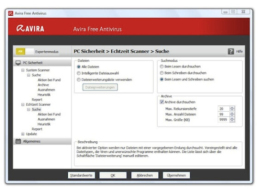Select Report under System Scanner
Screen dimensions: 257x193
[x=37, y=100]
